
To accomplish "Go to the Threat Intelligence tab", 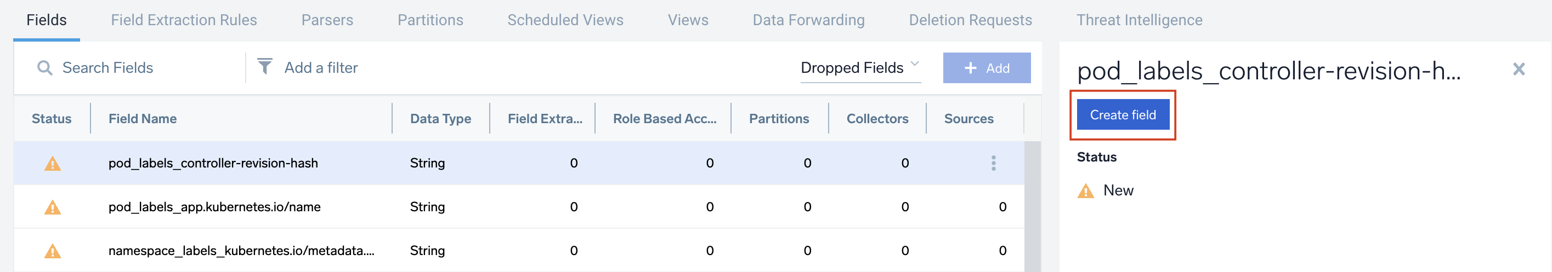I will pos(1138,20).
